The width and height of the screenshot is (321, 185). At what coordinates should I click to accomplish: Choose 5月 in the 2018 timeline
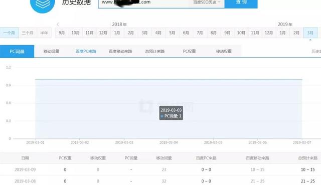pyautogui.click(x=172, y=33)
